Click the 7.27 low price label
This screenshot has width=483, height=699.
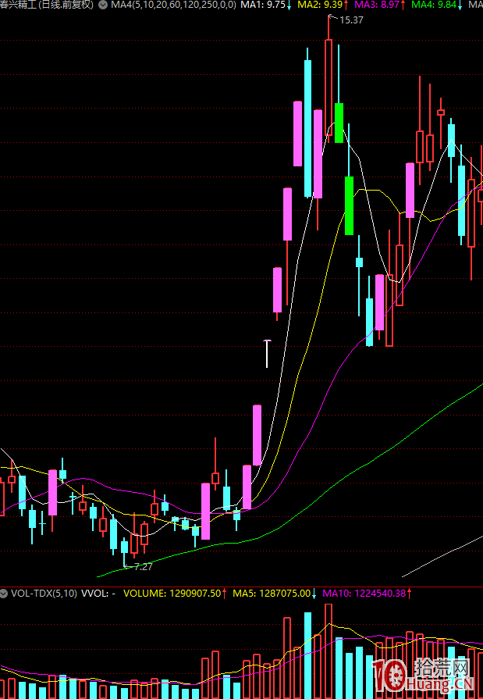coord(143,567)
